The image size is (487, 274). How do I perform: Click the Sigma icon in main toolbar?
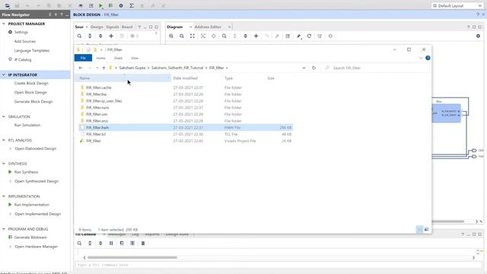[x=132, y=5]
